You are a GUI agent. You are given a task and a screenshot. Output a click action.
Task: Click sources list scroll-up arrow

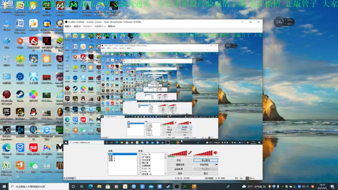[165, 155]
